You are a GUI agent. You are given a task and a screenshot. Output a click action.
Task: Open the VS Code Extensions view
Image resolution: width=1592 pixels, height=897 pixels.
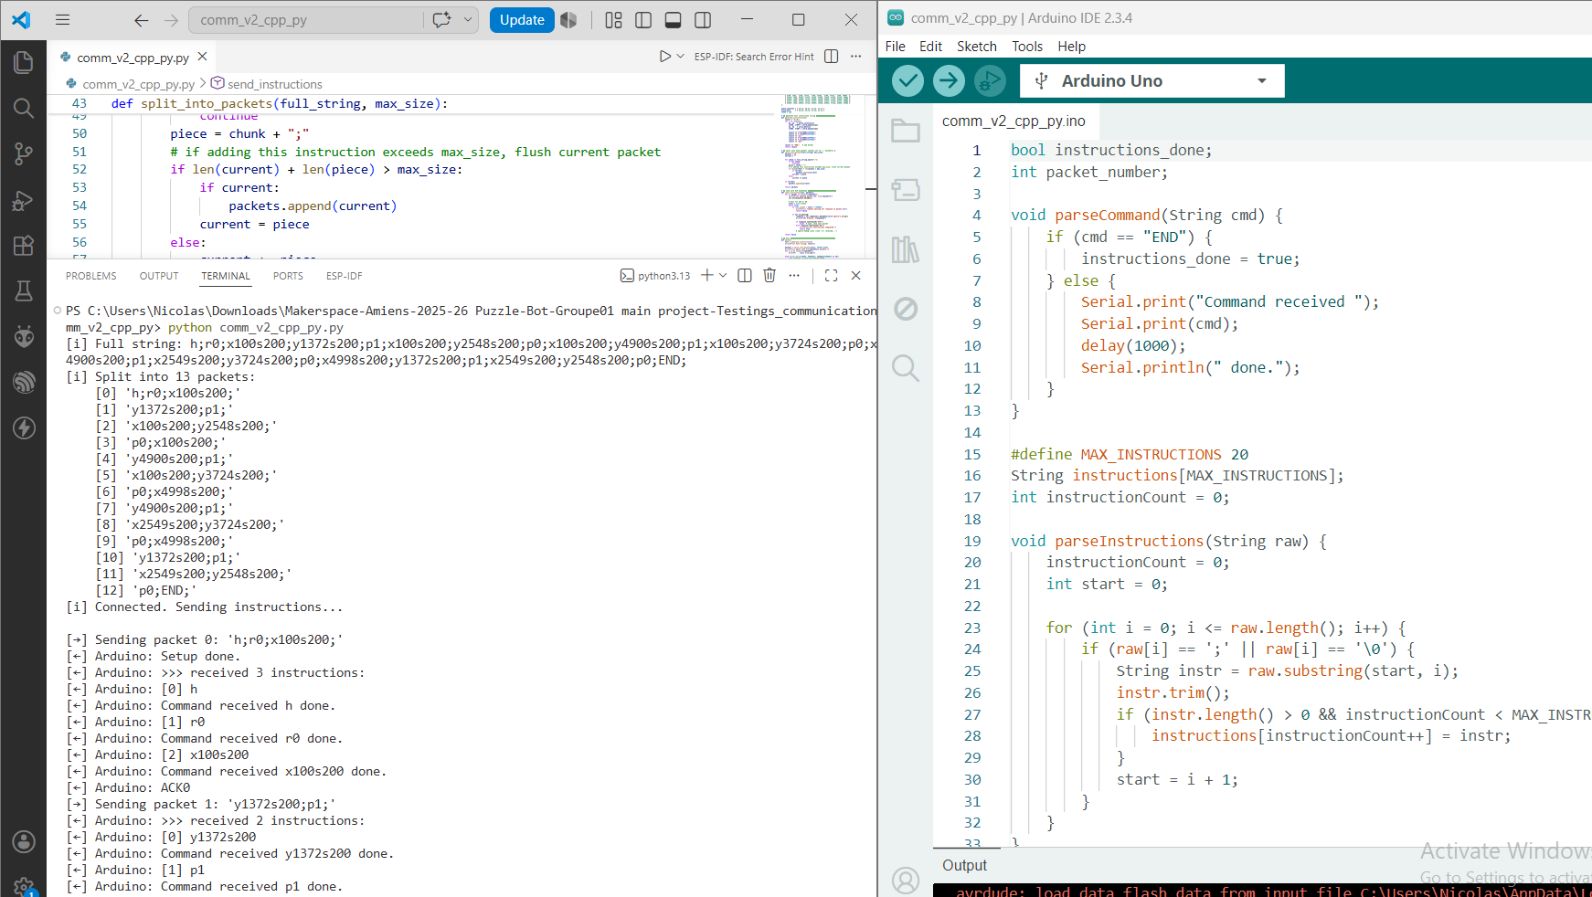(x=24, y=246)
